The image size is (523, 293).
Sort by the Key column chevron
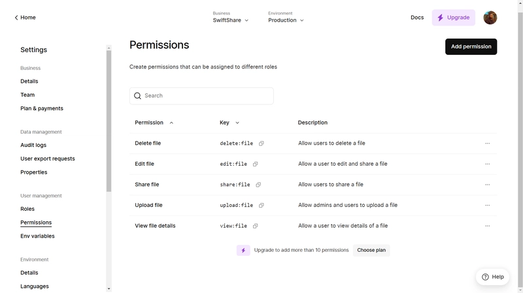tap(237, 123)
